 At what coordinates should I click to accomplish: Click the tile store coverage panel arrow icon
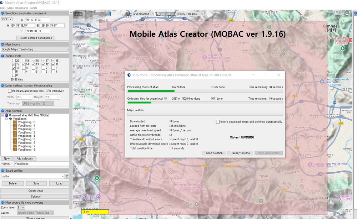tap(3, 202)
